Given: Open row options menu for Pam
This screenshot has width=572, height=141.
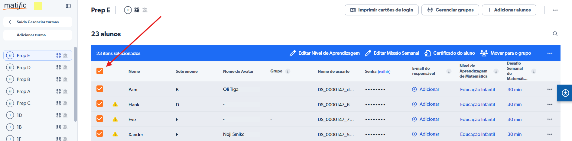Looking at the screenshot, I should 550,89.
